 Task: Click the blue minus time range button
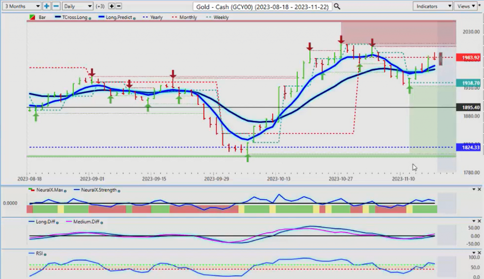[56, 6]
